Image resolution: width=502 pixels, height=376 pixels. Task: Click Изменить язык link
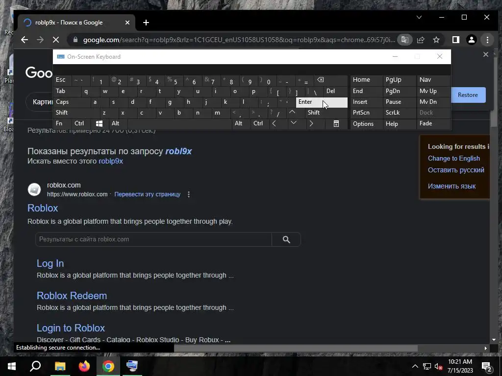[x=452, y=186]
